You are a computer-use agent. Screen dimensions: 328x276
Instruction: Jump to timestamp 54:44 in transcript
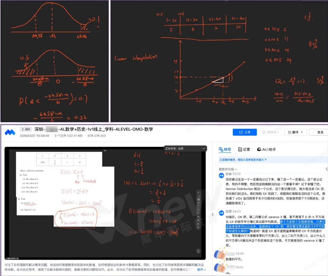tap(240, 254)
